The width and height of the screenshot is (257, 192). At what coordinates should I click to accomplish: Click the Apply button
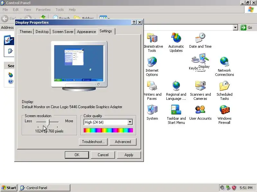pos(129,155)
